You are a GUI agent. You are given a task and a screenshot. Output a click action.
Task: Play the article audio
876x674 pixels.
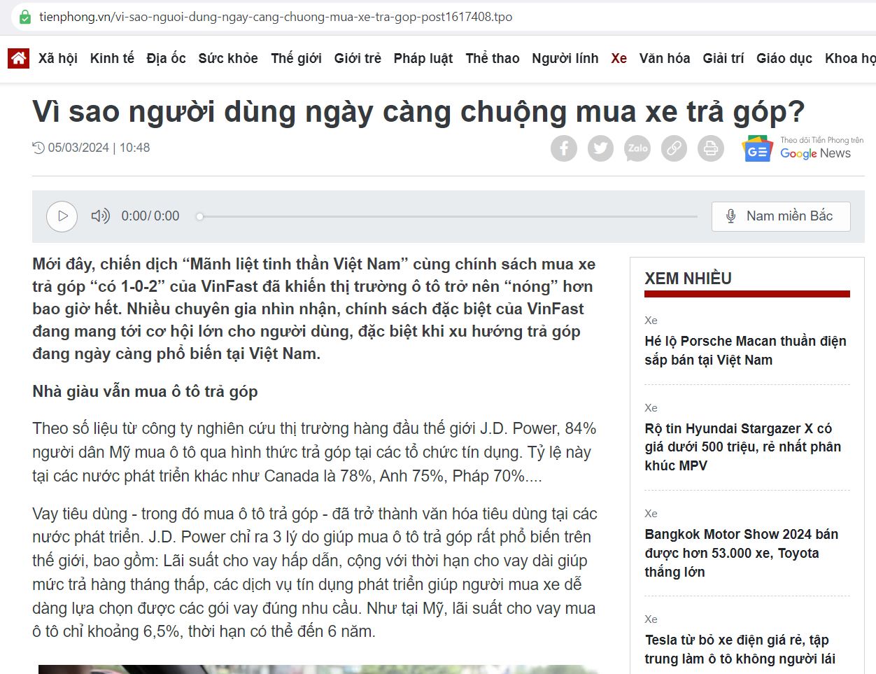point(62,216)
